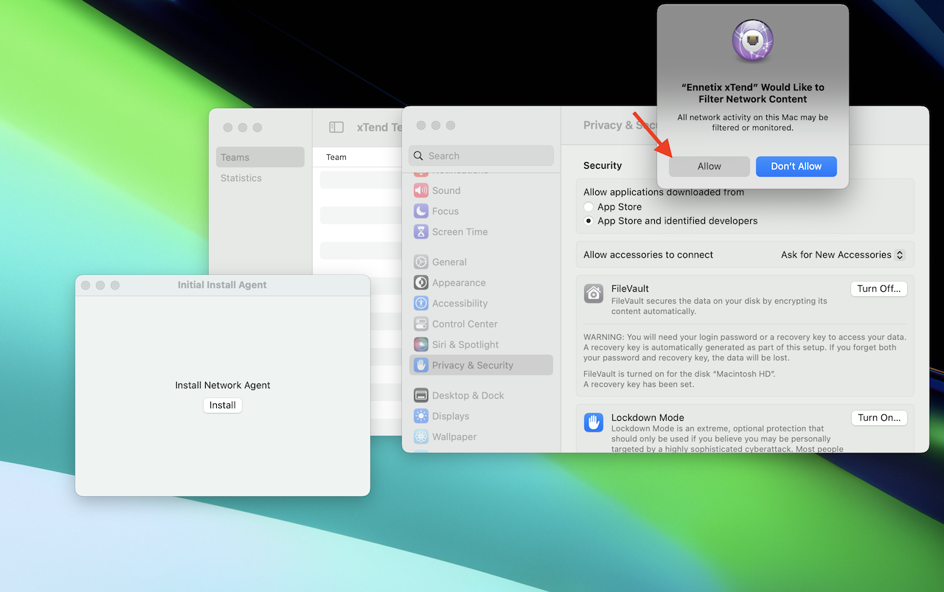Click Install Network Agent text
Screen dimensions: 944x592
(223, 385)
